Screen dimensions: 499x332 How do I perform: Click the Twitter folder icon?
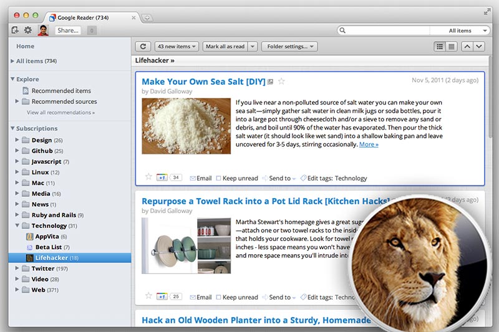tap(26, 268)
